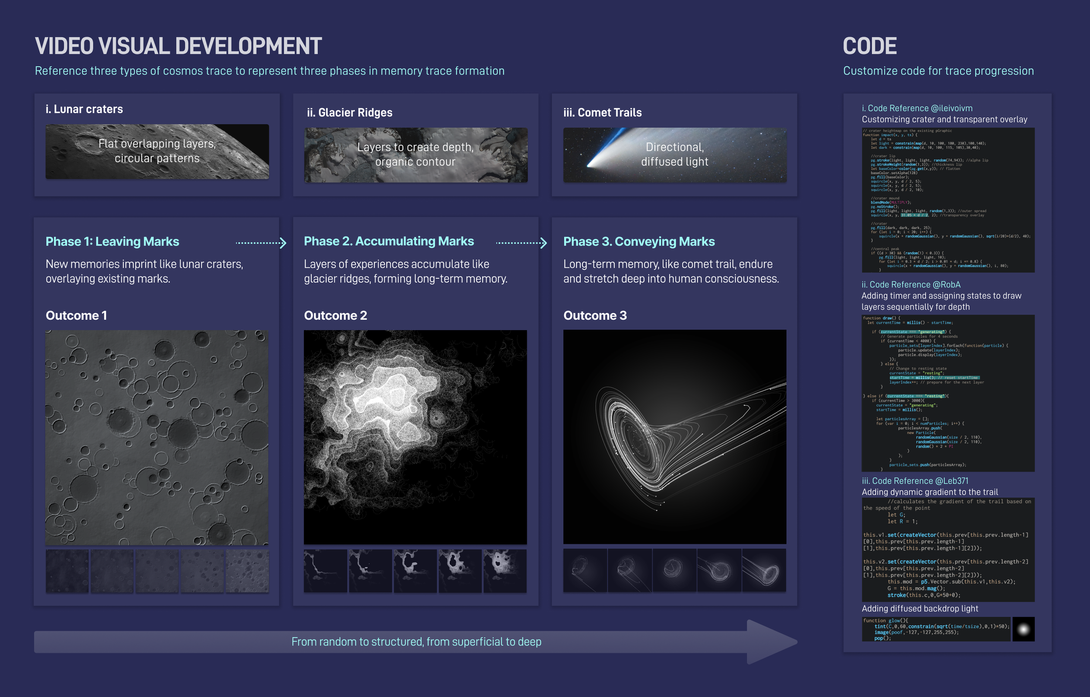
Task: Click the dotted arrow after Phase 1 heading
Action: click(261, 243)
